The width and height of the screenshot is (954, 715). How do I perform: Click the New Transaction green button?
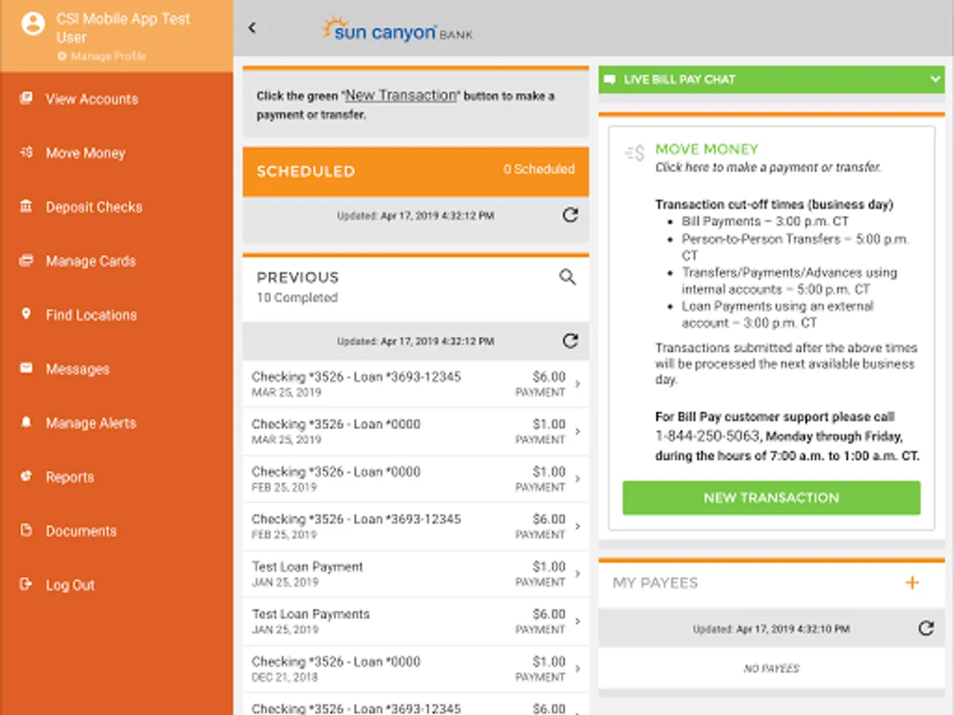771,498
